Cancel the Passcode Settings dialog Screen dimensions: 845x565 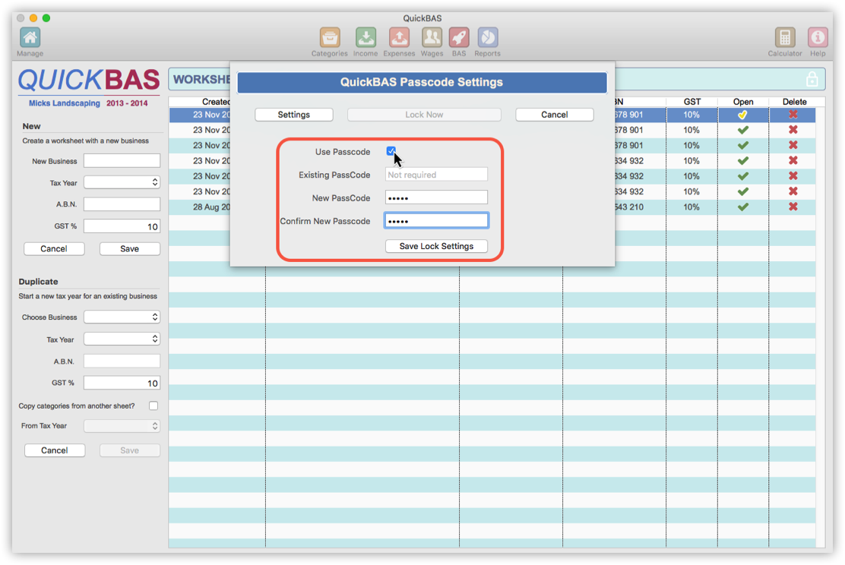coord(554,115)
